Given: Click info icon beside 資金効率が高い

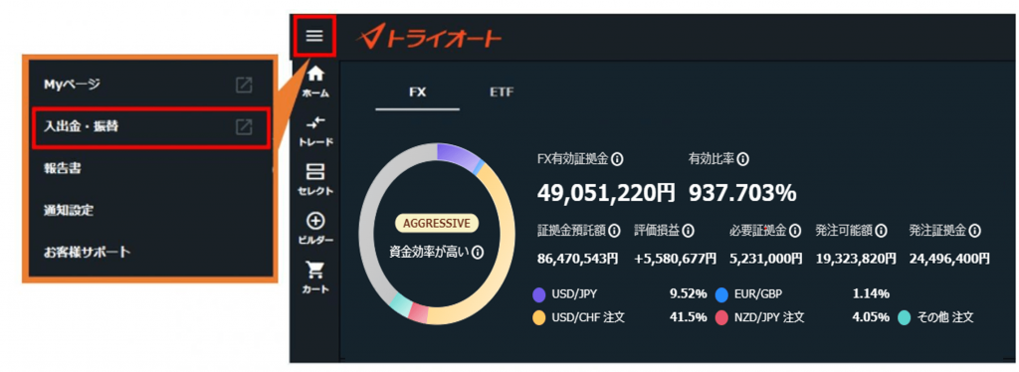Looking at the screenshot, I should [x=478, y=253].
